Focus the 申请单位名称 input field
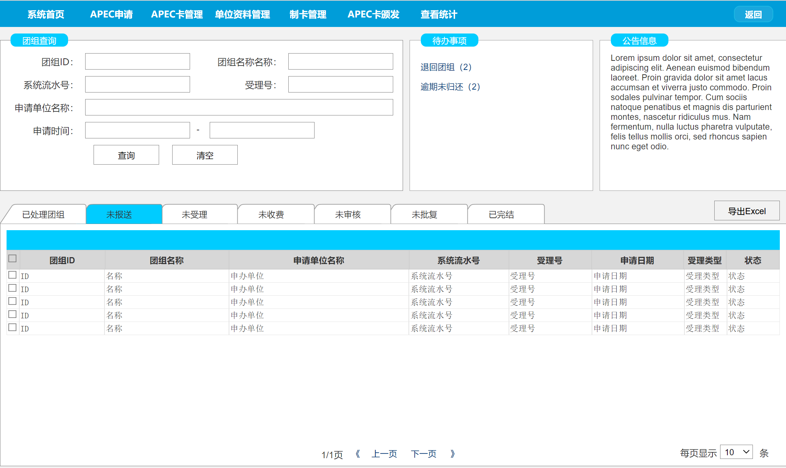 coord(239,107)
